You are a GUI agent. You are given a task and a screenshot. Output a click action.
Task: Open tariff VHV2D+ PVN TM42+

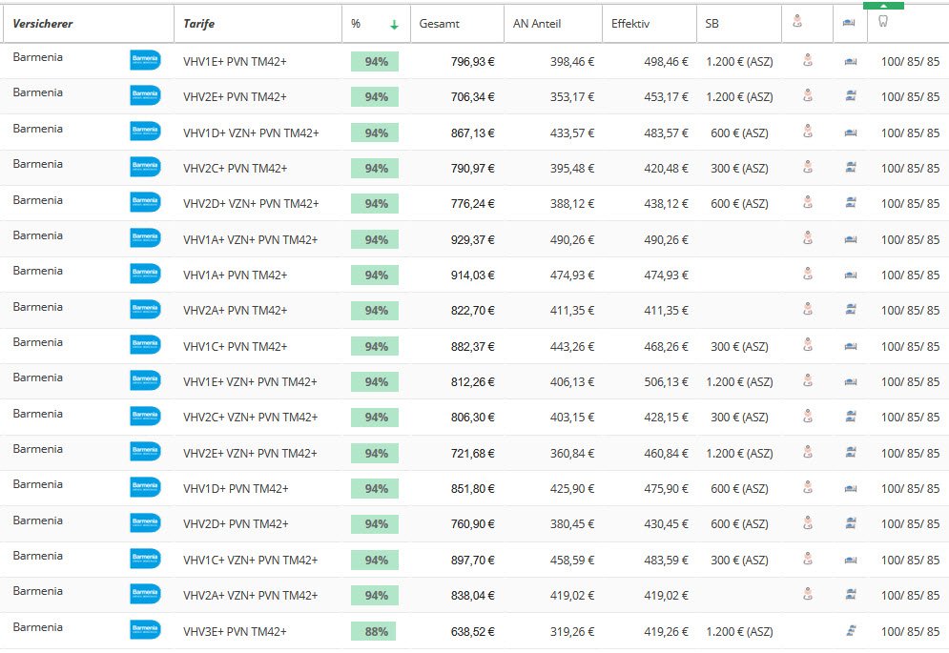coord(236,524)
